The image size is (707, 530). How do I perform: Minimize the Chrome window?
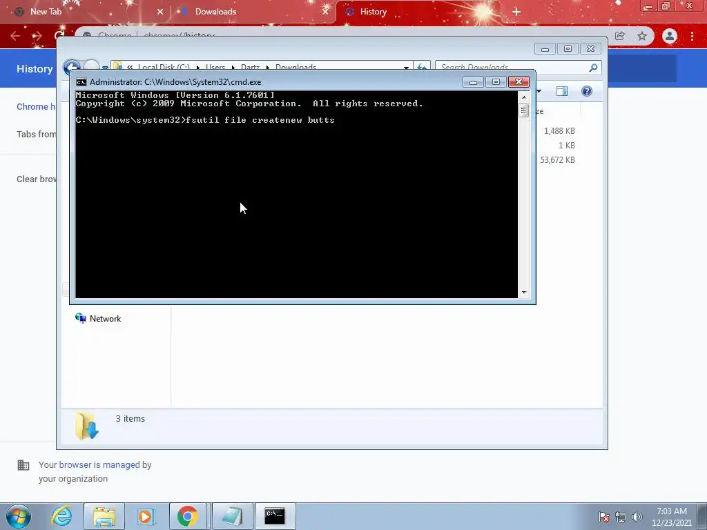tap(648, 6)
